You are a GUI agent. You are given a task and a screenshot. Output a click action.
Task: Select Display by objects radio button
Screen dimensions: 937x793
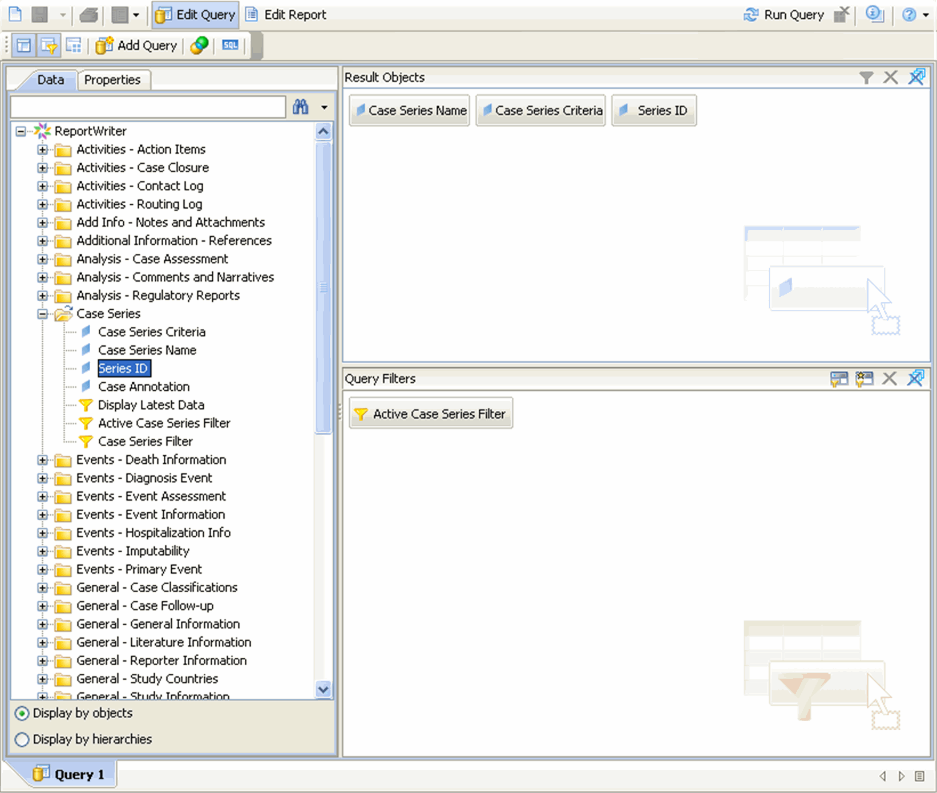[x=22, y=713]
